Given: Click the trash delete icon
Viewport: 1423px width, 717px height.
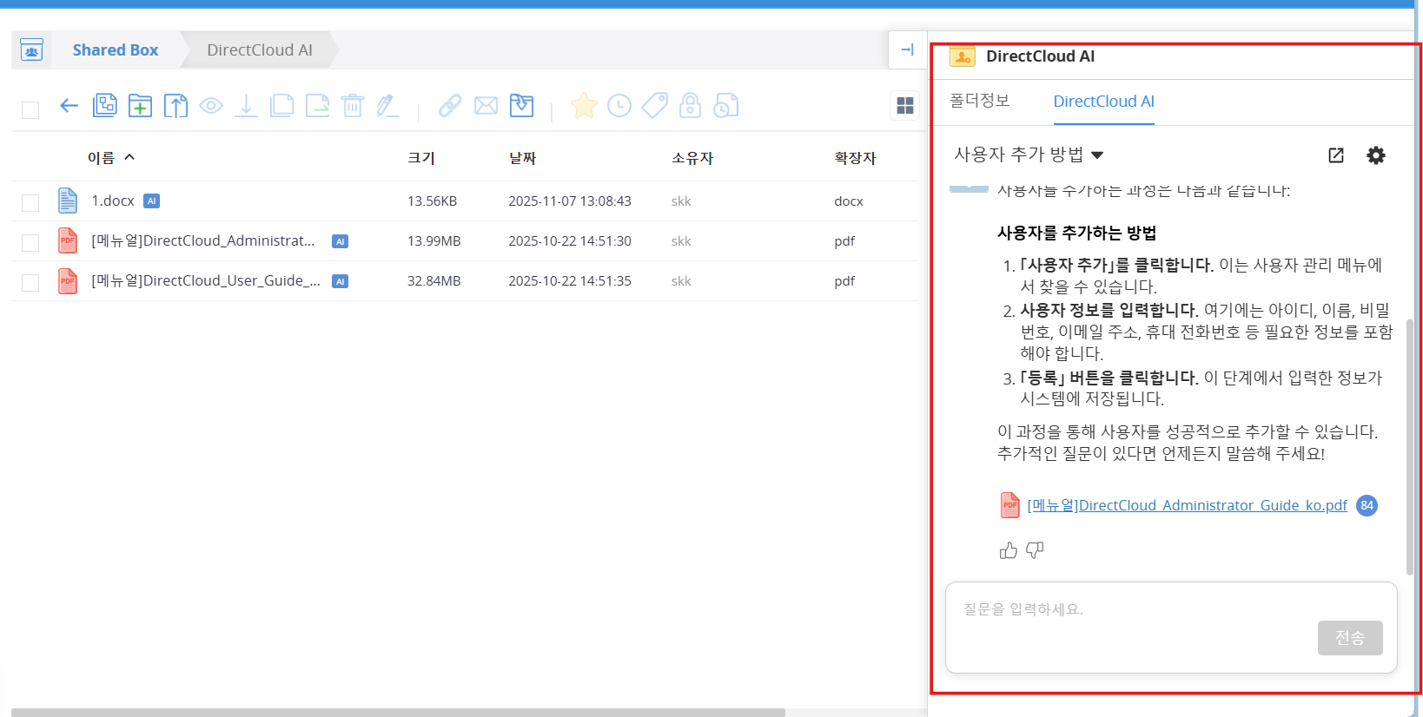Looking at the screenshot, I should 353,106.
